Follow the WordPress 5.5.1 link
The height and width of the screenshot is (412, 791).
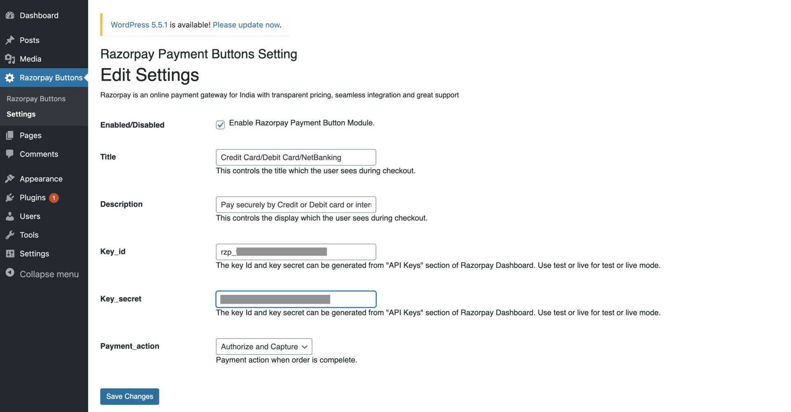tap(139, 25)
